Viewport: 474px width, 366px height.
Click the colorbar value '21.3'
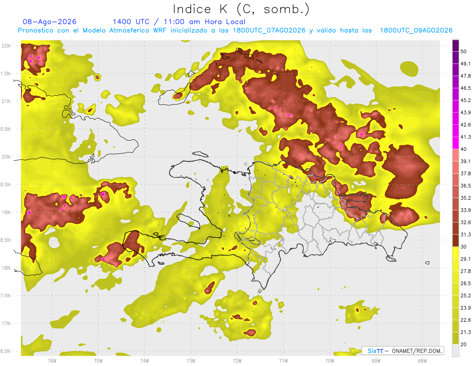point(466,332)
